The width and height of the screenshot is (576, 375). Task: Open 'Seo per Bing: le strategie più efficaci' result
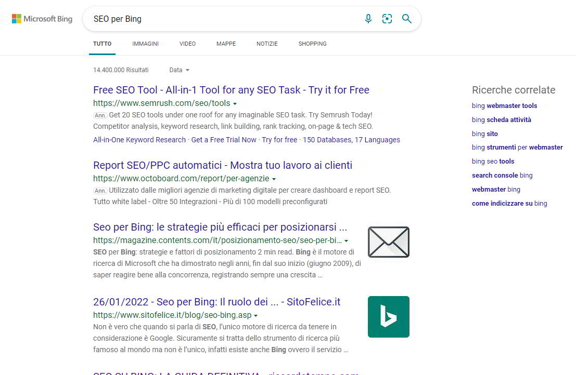(220, 227)
